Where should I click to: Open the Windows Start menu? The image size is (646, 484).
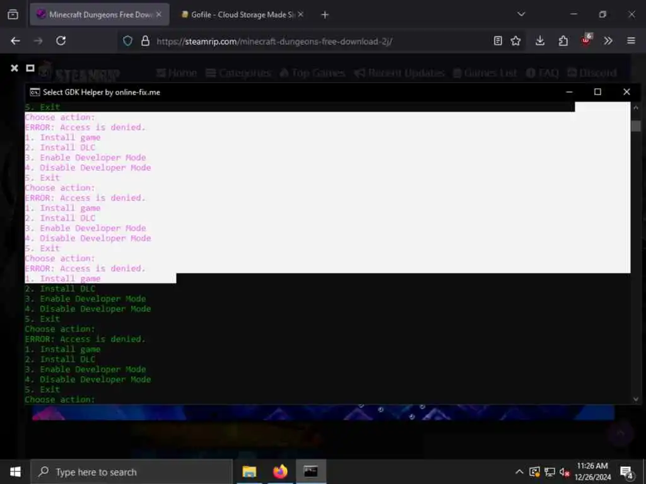pyautogui.click(x=15, y=471)
